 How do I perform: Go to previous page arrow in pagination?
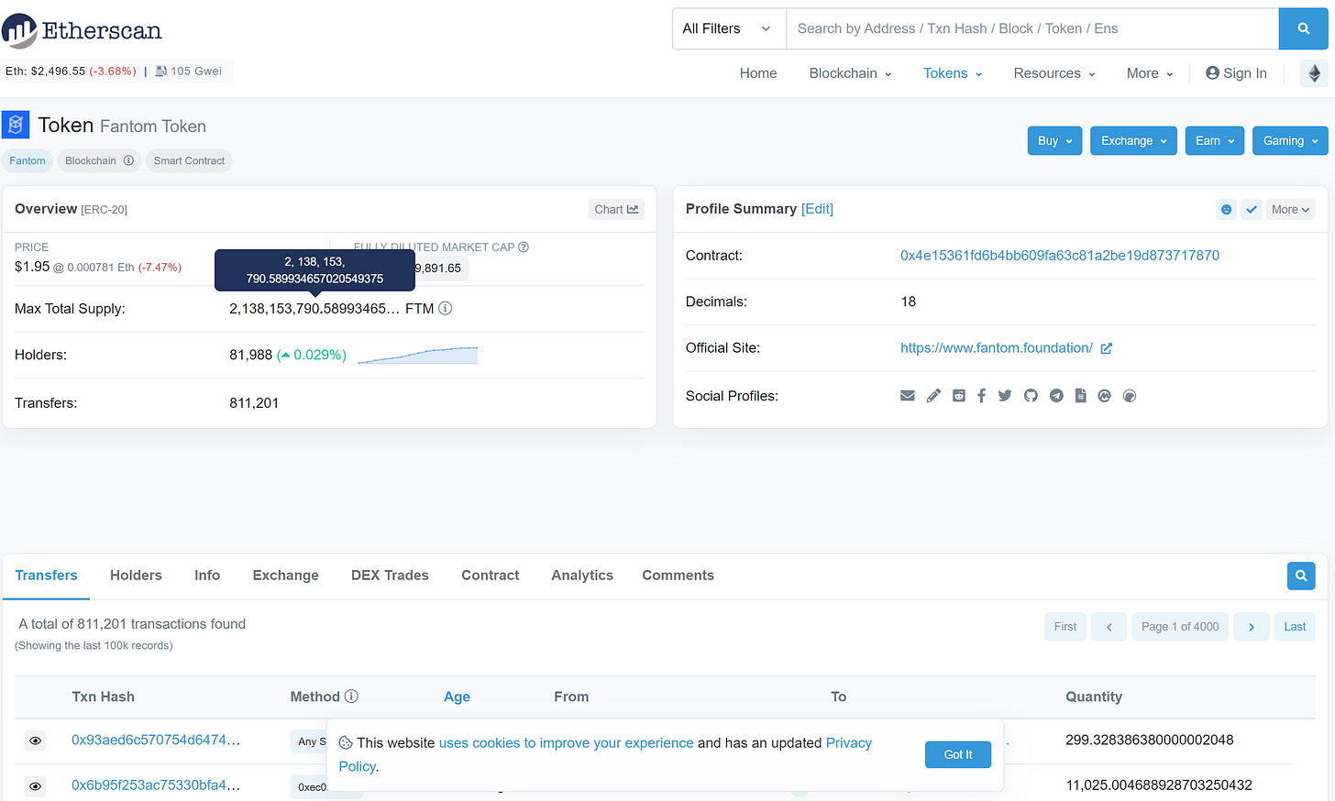pos(1109,627)
